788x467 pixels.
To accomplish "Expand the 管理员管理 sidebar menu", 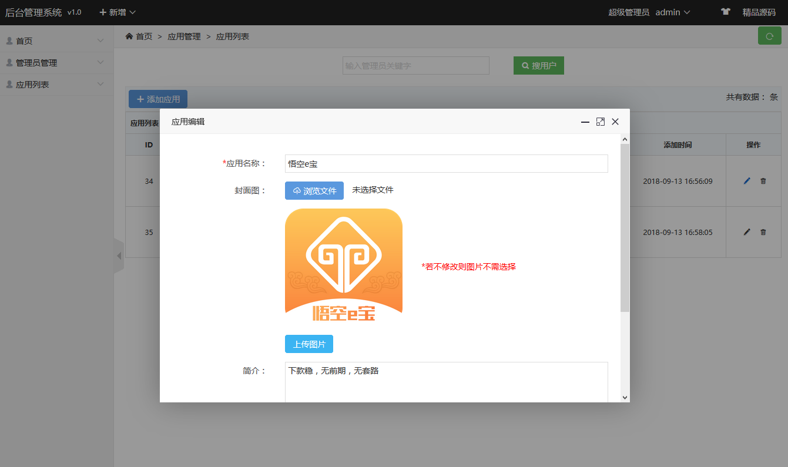I will click(56, 63).
